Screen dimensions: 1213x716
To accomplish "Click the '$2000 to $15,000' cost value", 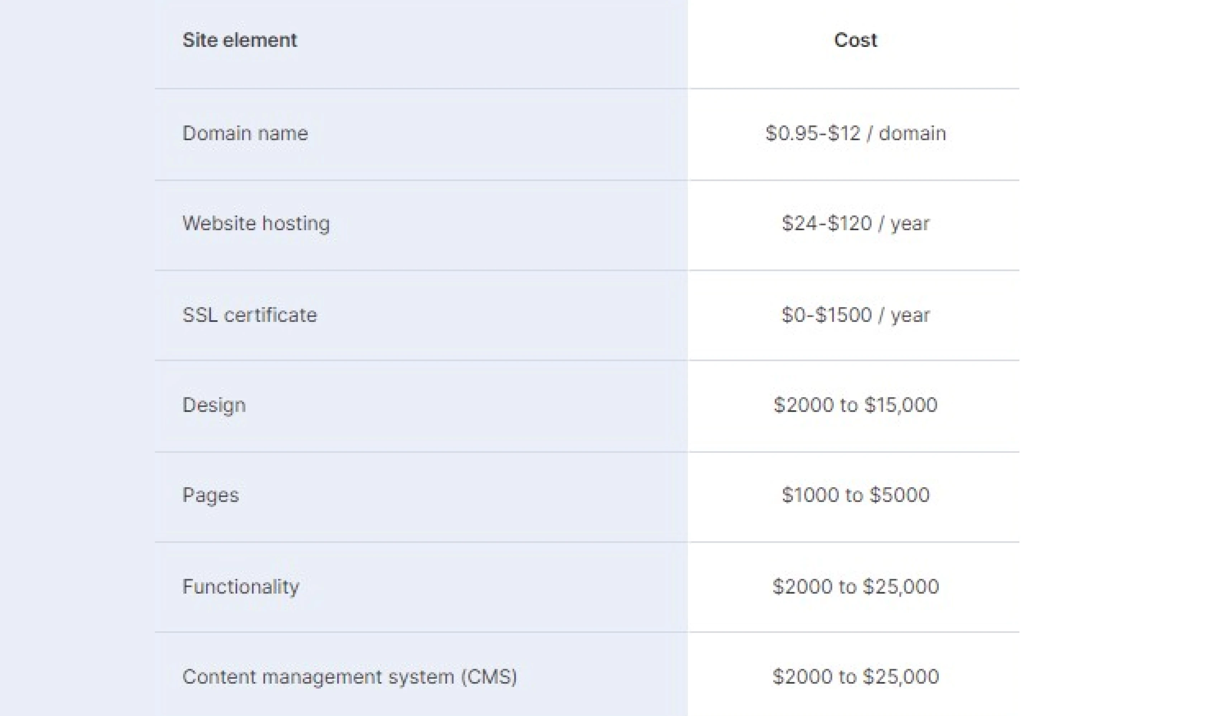I will (x=856, y=405).
